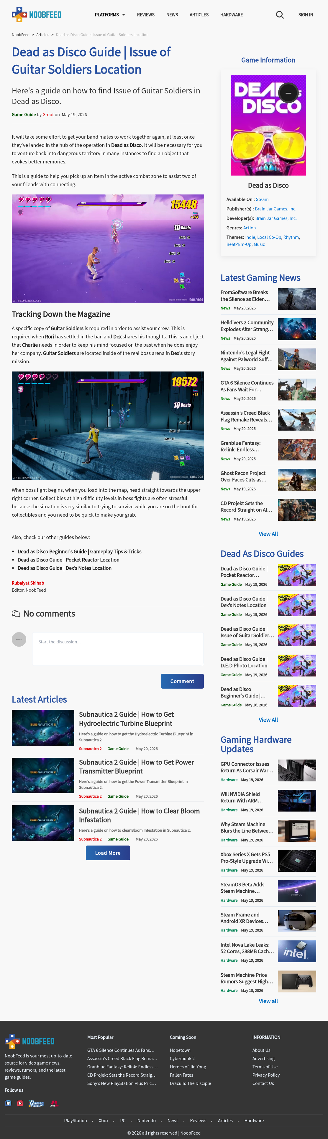Open the D.E.D Photo Location guide
The image size is (328, 1139).
[x=244, y=662]
